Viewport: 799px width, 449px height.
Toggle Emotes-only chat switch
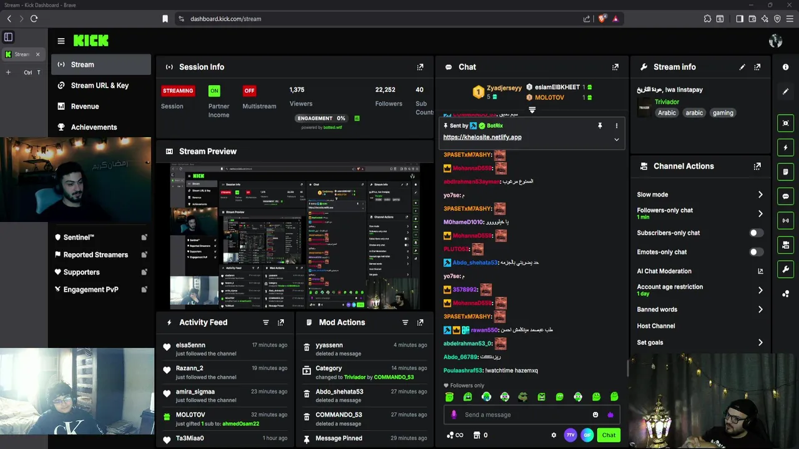pyautogui.click(x=756, y=252)
